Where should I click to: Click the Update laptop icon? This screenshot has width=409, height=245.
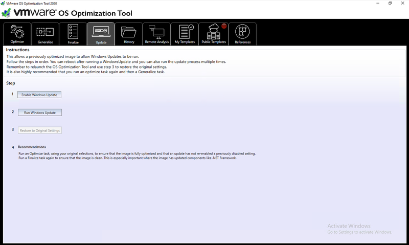tap(101, 31)
